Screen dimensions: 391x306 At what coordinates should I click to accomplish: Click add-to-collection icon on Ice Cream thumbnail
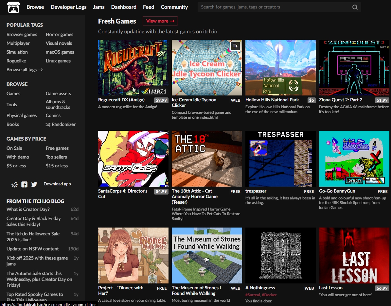click(x=235, y=46)
